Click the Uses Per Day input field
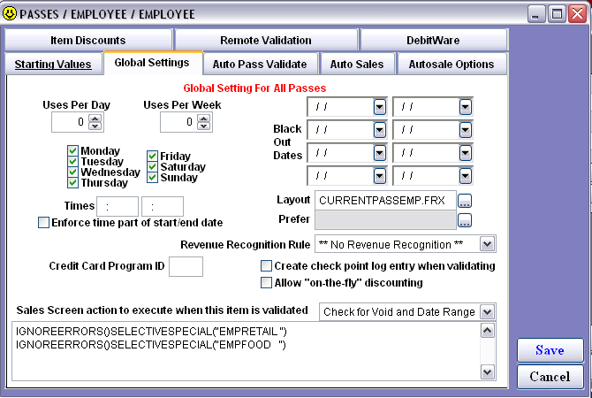 70,122
